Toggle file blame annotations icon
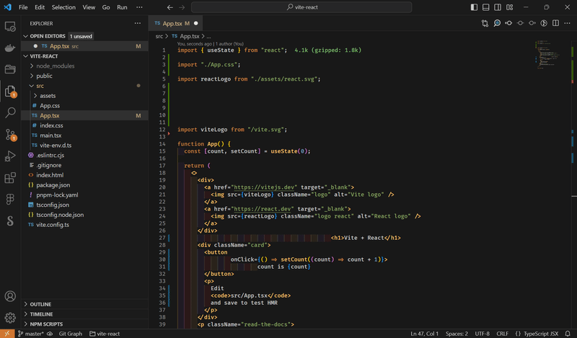The image size is (577, 338). coord(544,23)
